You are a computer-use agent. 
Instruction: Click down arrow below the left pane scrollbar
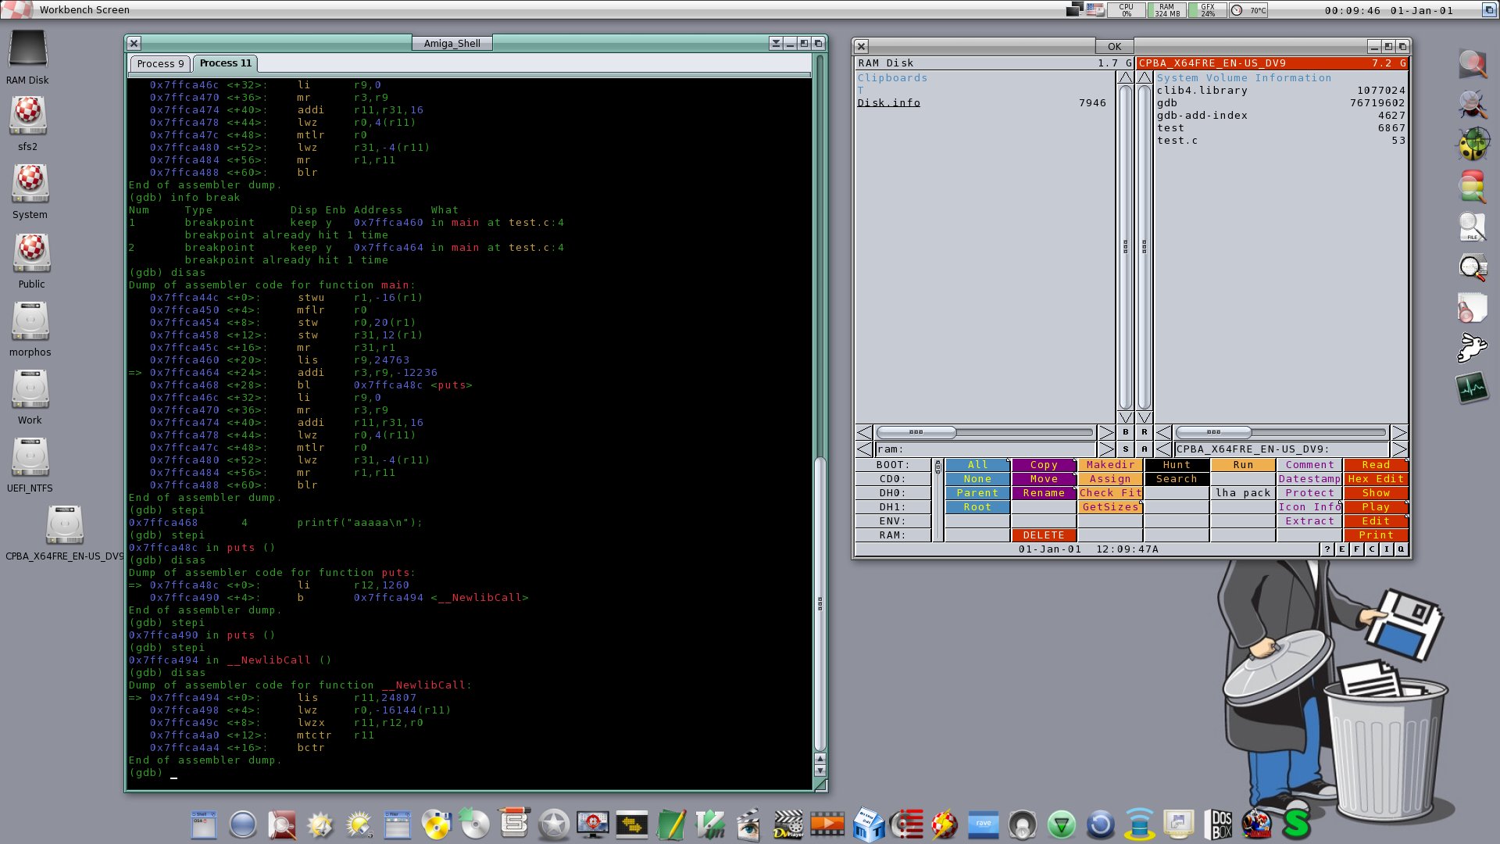(x=1126, y=418)
